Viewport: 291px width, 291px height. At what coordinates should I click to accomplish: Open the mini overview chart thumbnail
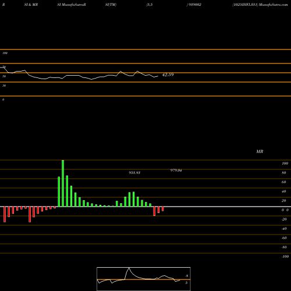click(144, 279)
